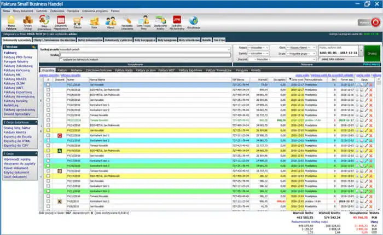Click the Zakupy shopping cart icon
The height and width of the screenshot is (235, 383).
tap(77, 21)
